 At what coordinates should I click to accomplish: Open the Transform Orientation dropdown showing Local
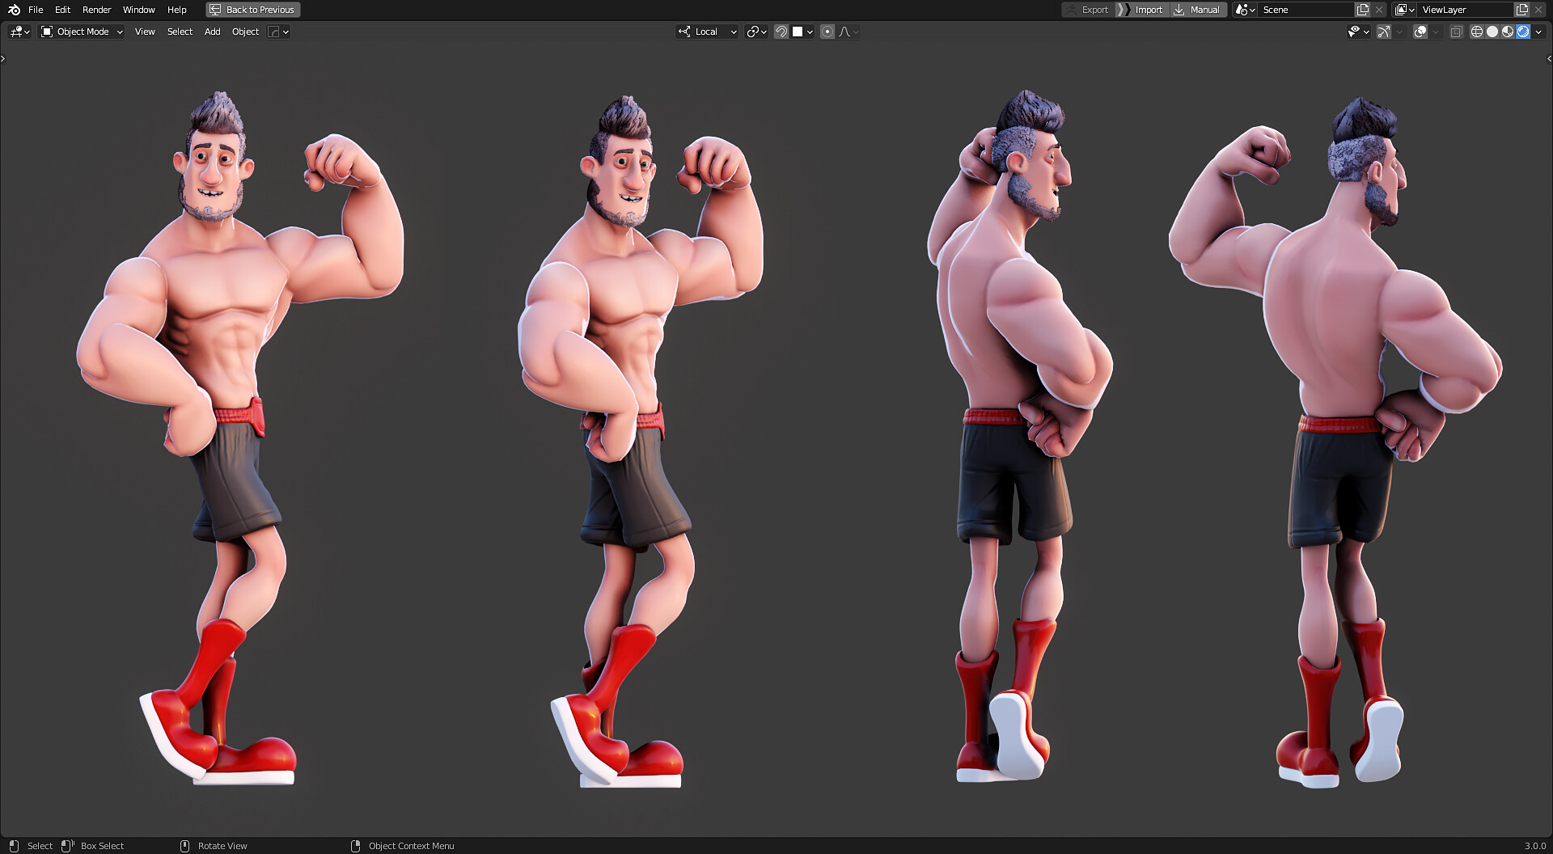[x=706, y=32]
